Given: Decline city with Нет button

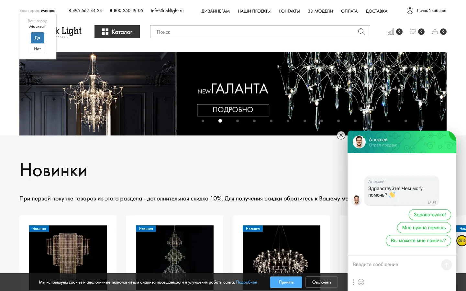Looking at the screenshot, I should (x=38, y=49).
